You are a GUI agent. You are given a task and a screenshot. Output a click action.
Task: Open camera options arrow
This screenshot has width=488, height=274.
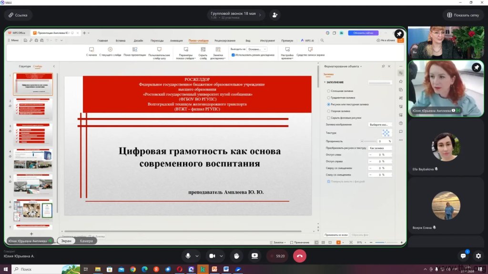click(x=221, y=256)
